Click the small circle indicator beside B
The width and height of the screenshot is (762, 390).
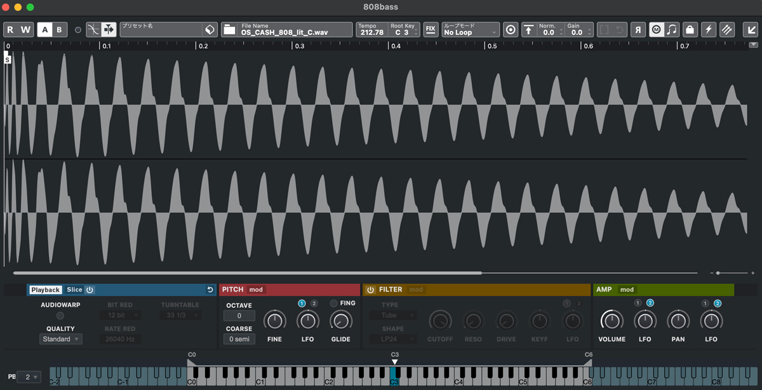click(x=78, y=30)
